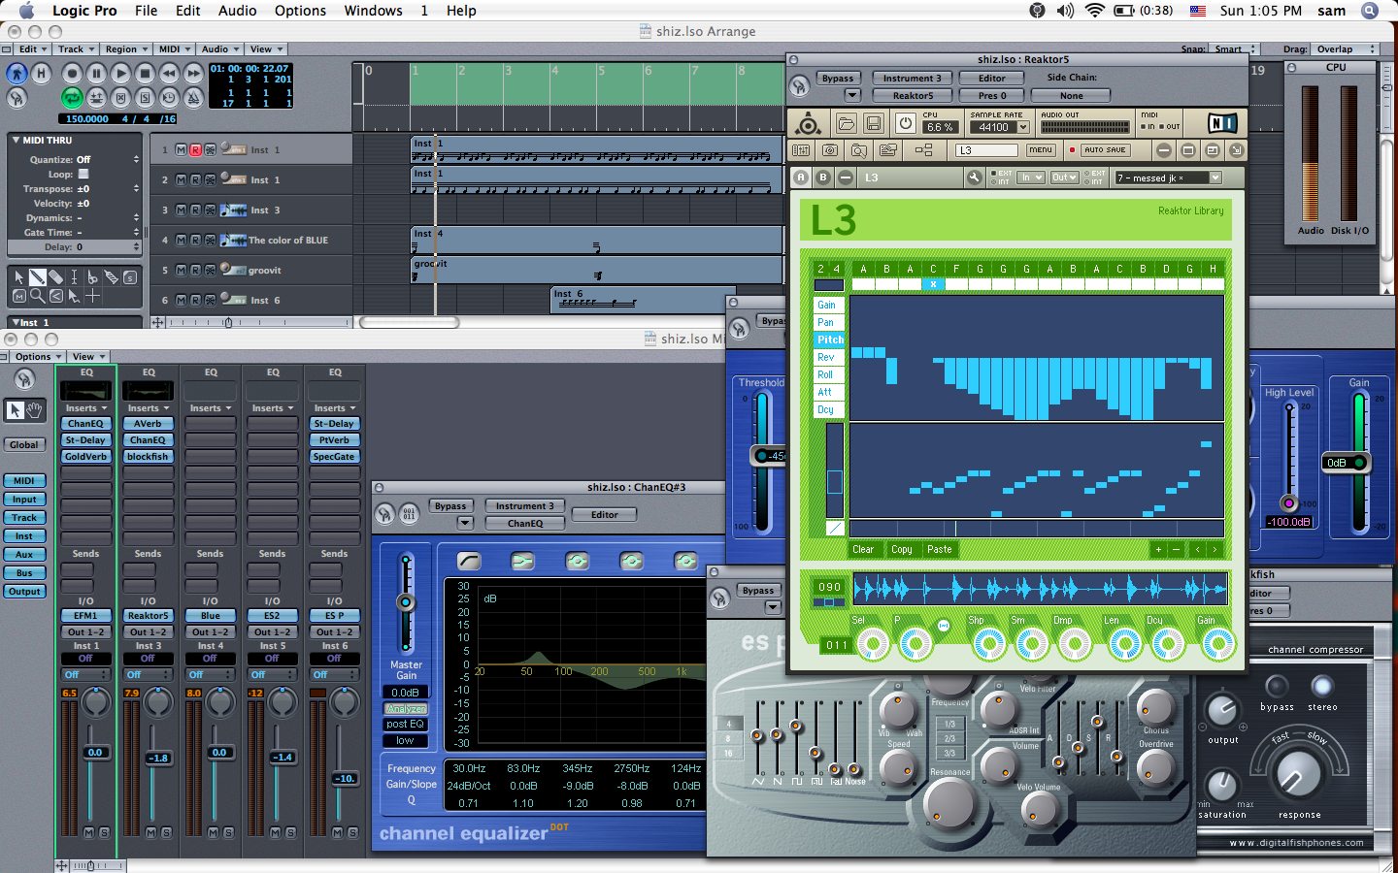Click the Metronome button in the transport

tap(193, 97)
